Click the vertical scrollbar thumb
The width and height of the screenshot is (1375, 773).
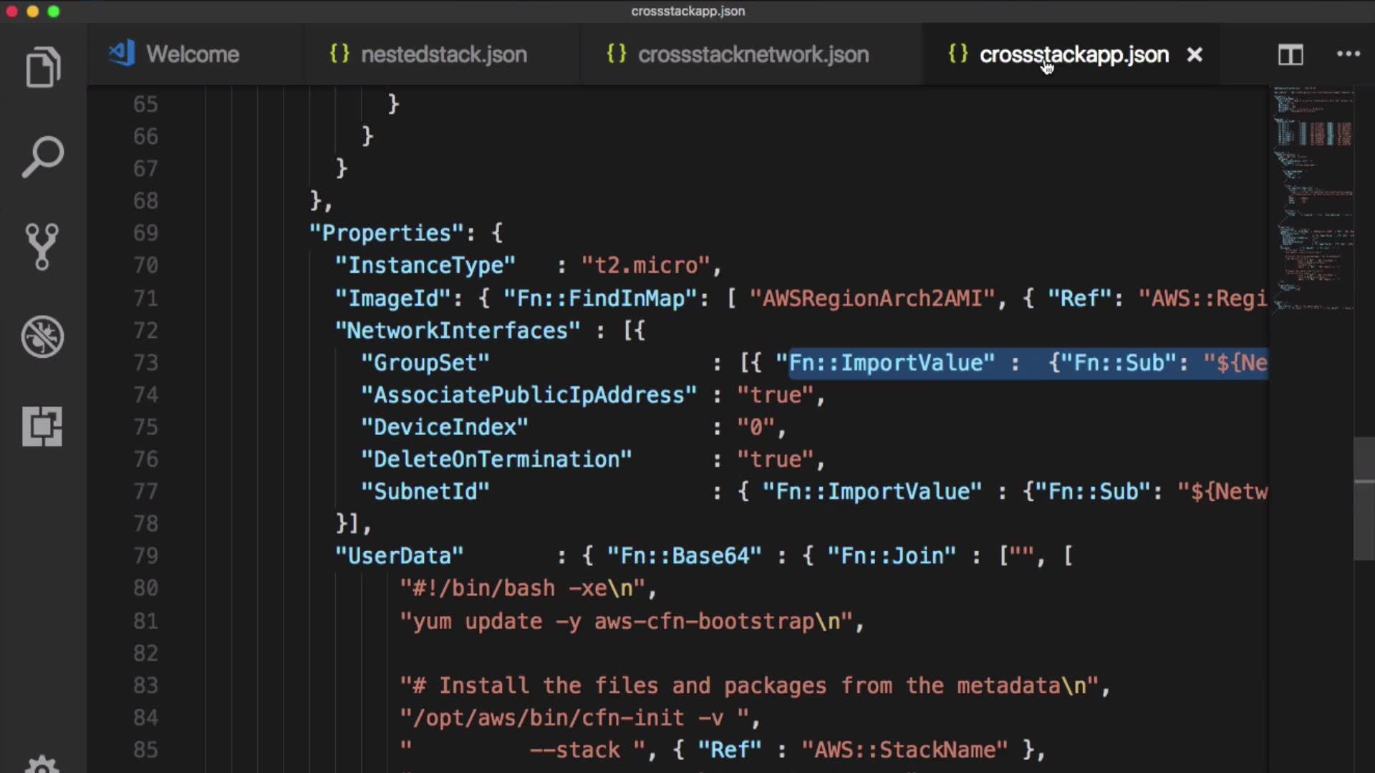pos(1364,497)
